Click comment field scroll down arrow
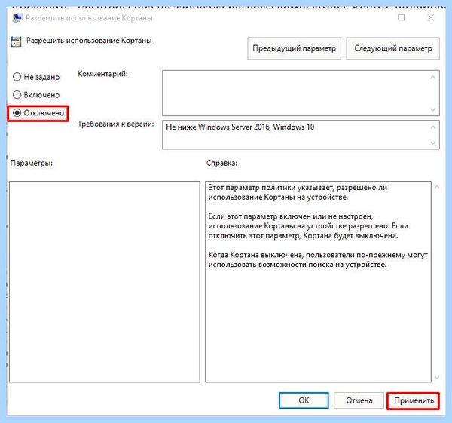Viewport: 452px width, 423px height. (x=432, y=109)
